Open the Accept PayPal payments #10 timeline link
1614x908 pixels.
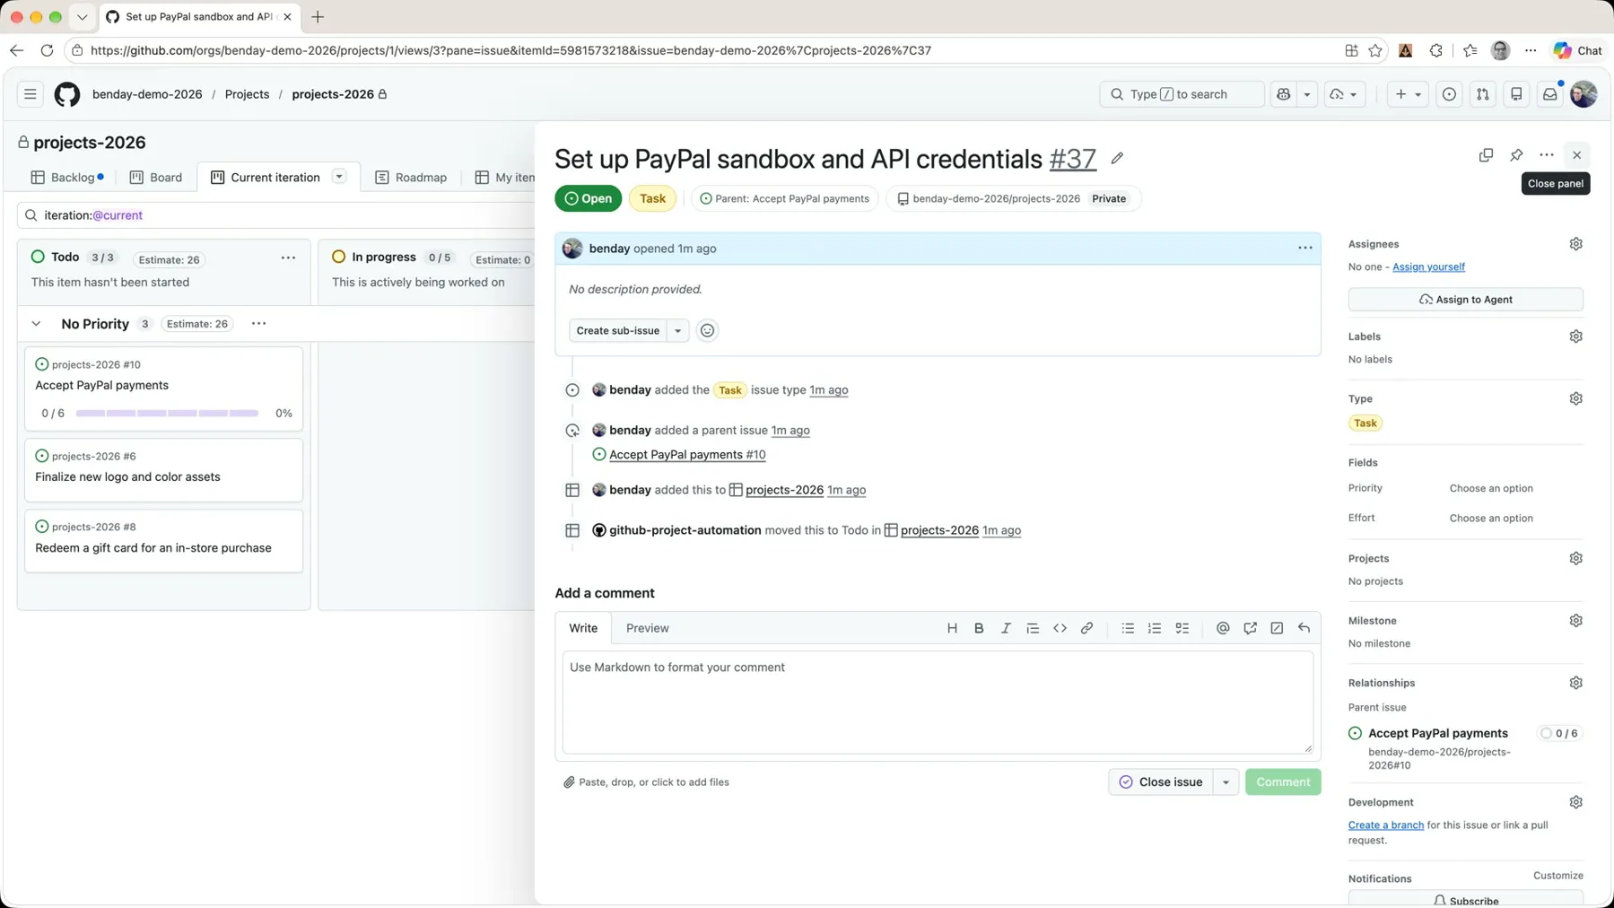[x=687, y=455]
